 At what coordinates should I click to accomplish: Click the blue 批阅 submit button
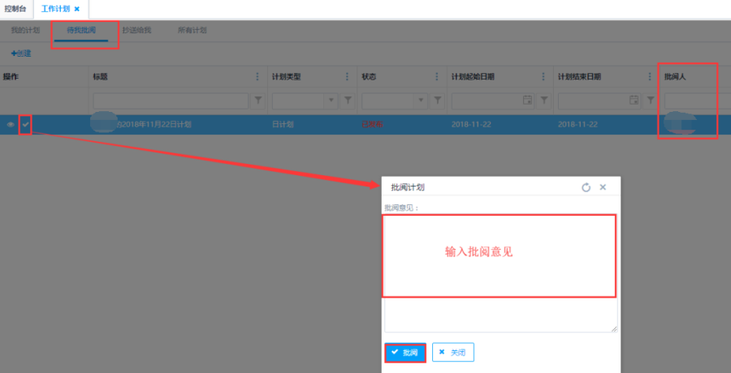(404, 353)
